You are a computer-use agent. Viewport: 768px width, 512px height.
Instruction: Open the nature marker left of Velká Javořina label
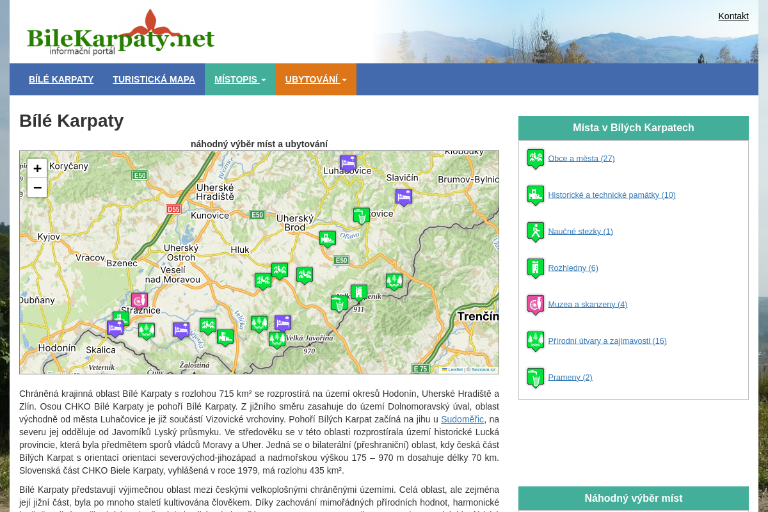click(277, 340)
